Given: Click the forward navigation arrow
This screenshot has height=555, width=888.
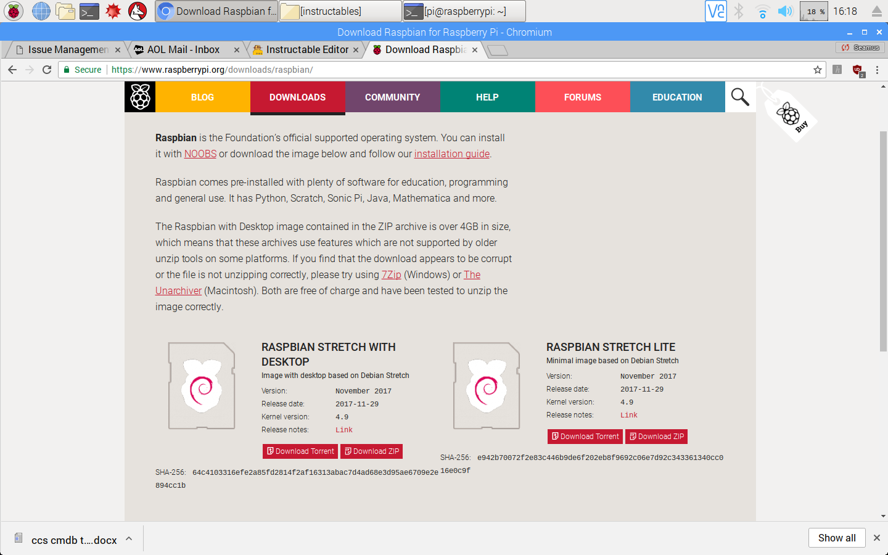Looking at the screenshot, I should click(x=30, y=70).
